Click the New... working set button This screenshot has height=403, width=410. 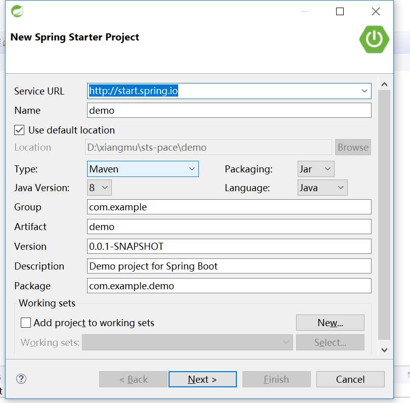pos(330,323)
